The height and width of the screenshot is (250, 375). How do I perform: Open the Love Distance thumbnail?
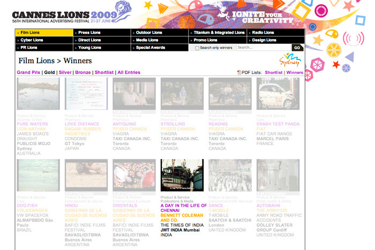pyautogui.click(x=86, y=94)
